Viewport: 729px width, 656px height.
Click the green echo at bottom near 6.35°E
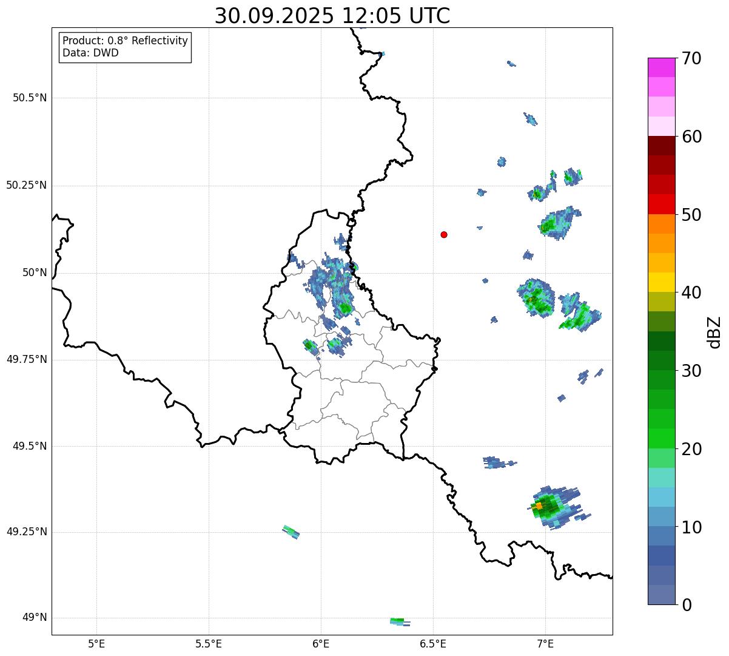(x=400, y=621)
